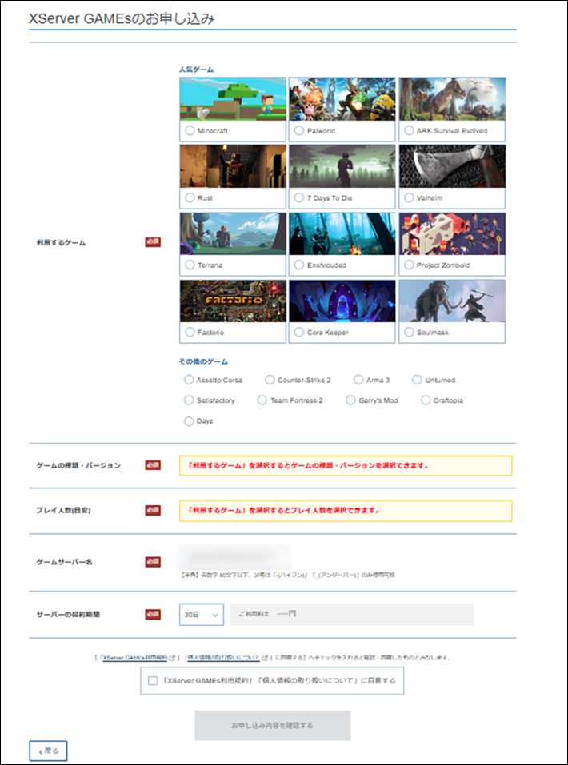This screenshot has height=765, width=568.
Task: Select the Enshrouded radio button
Action: point(299,265)
